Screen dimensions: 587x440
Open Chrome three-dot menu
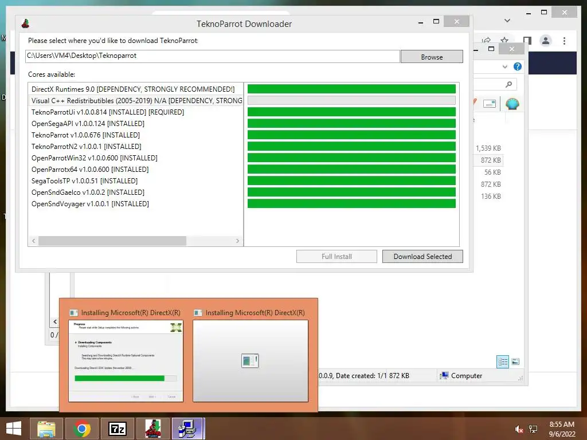click(564, 41)
